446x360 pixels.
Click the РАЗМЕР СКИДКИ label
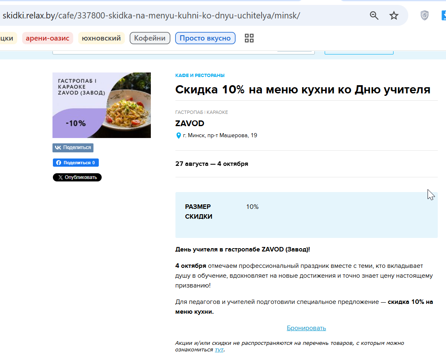pos(198,211)
